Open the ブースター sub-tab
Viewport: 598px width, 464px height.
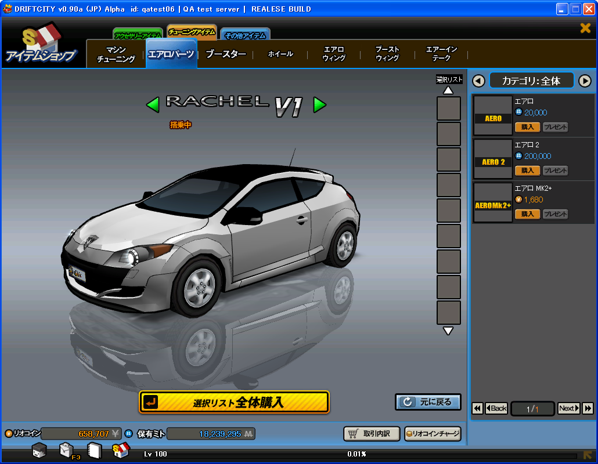226,54
